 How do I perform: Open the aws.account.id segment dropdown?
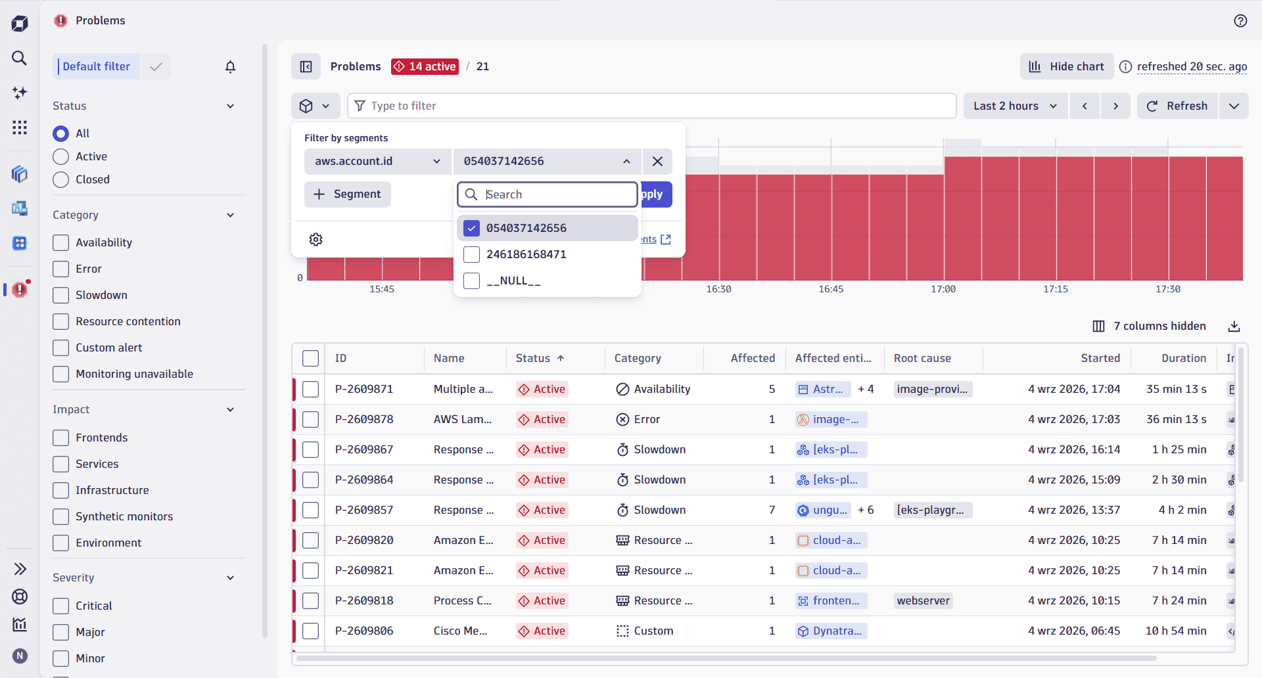(x=377, y=162)
